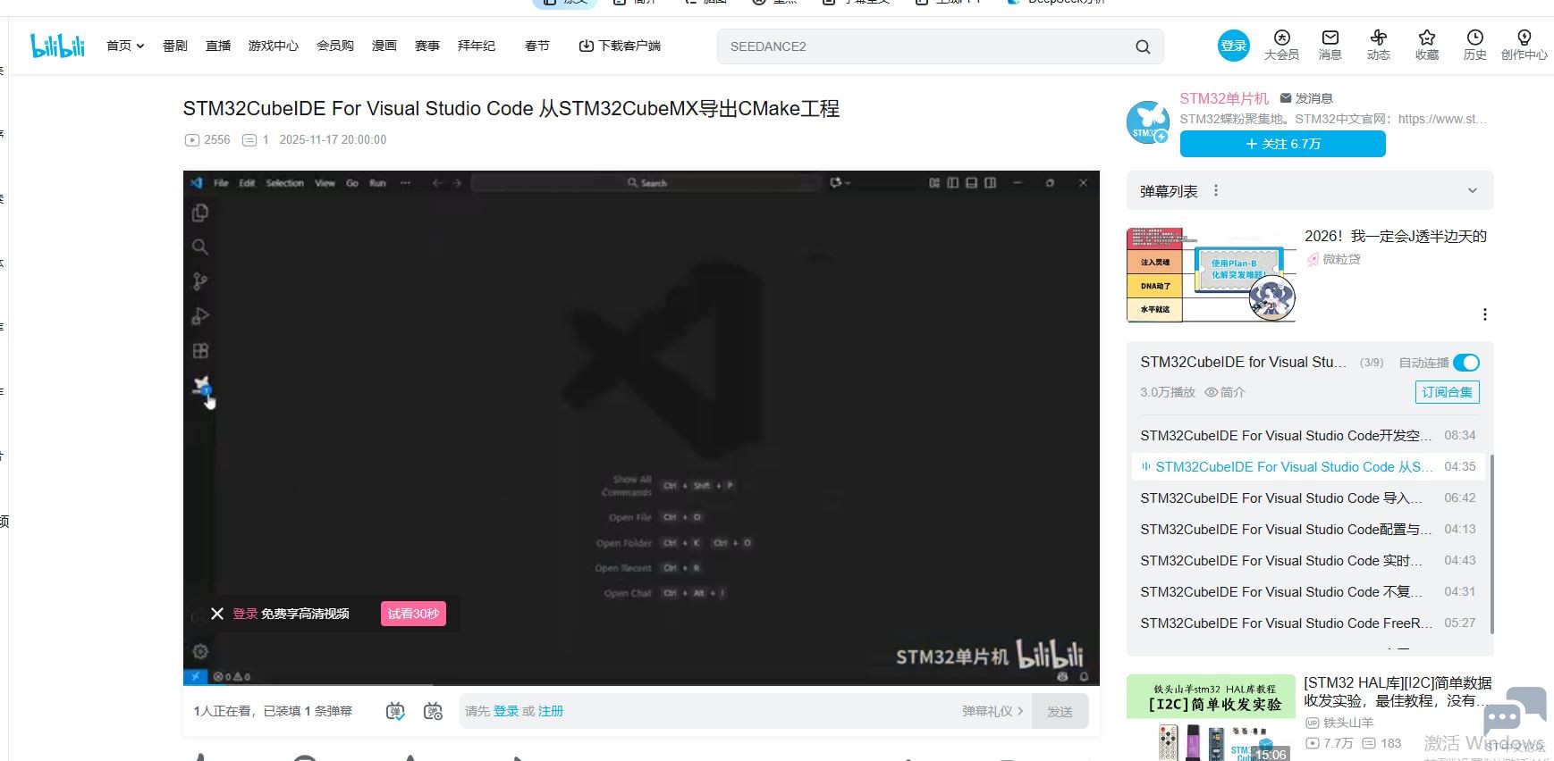Open 拜年纪 nav item

point(477,46)
